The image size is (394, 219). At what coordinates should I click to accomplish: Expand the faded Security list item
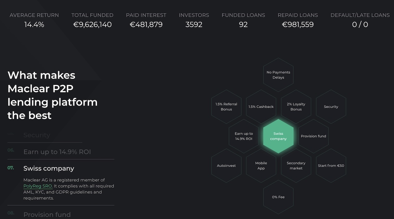[37, 135]
